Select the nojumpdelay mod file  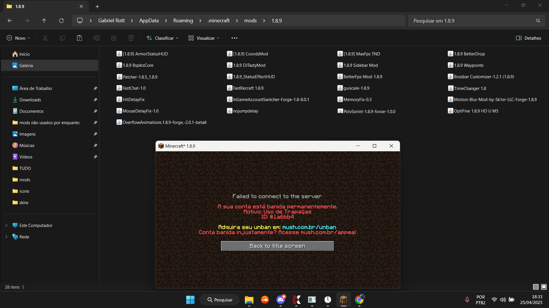tap(242, 111)
